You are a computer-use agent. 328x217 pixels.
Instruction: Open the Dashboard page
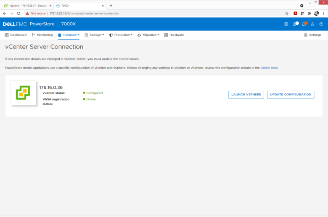(x=16, y=35)
